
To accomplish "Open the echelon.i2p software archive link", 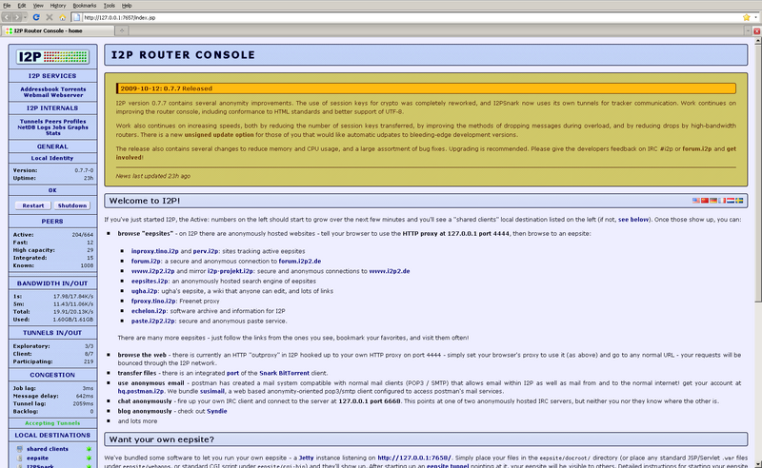I will coord(149,311).
